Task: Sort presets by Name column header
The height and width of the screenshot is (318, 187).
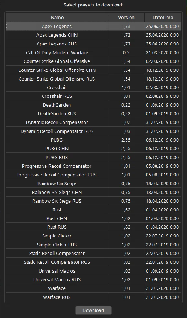Action: point(57,18)
